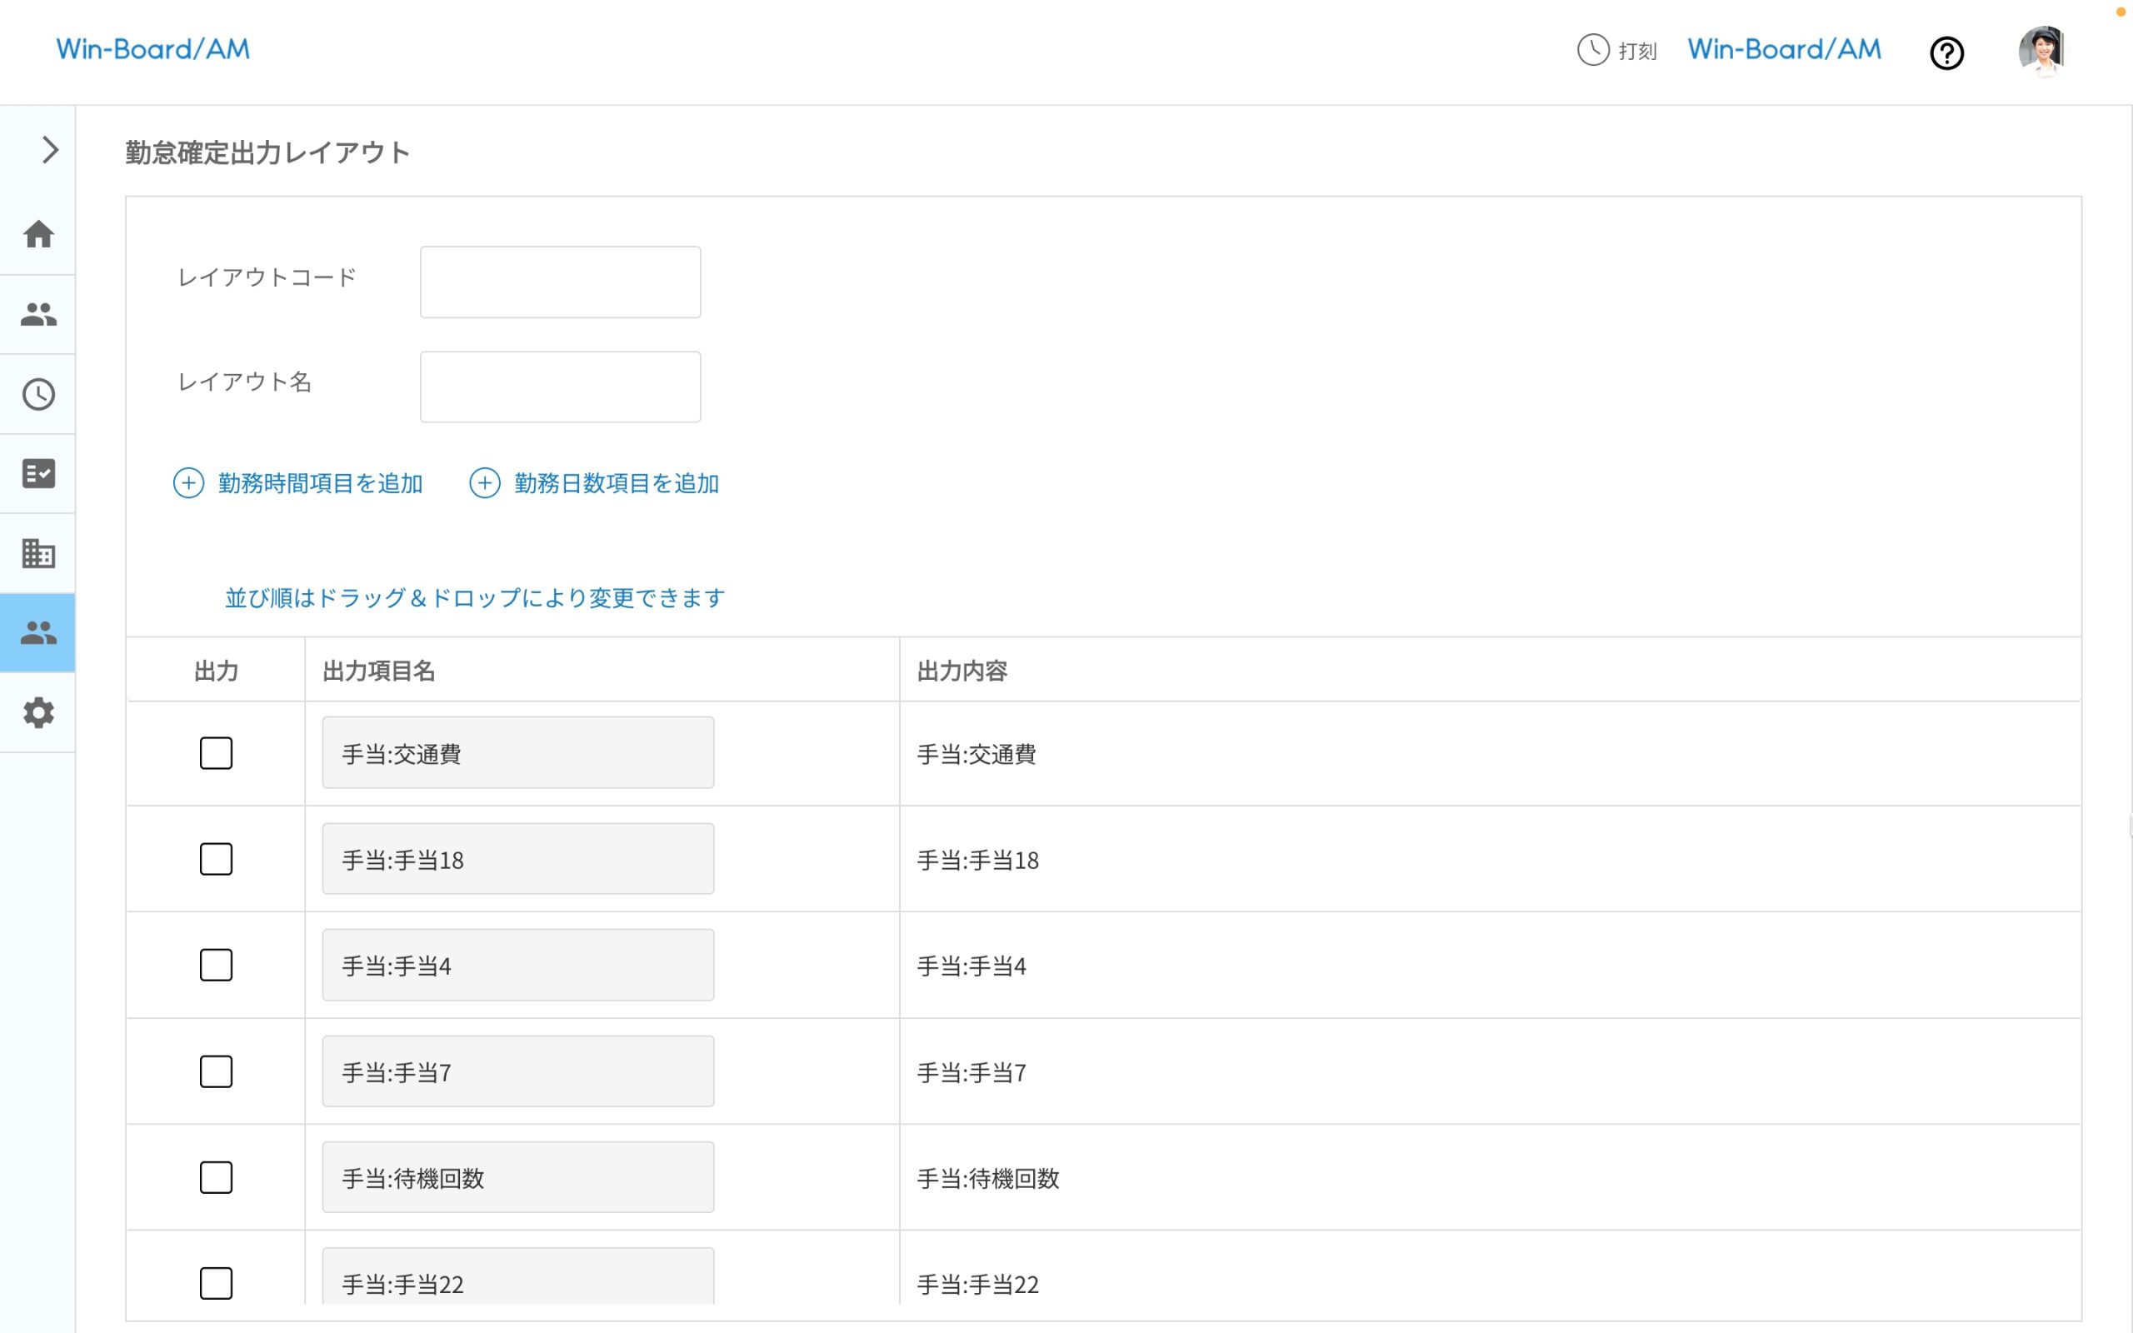Open the user profile avatar menu

2041,50
